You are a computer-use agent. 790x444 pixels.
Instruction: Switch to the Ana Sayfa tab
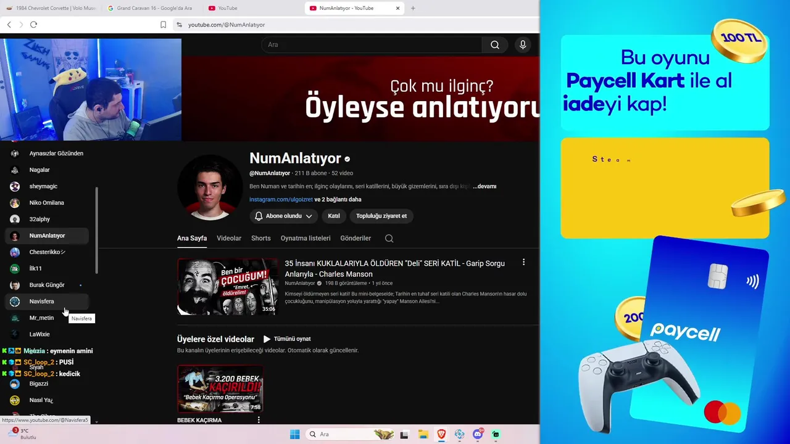click(x=192, y=238)
